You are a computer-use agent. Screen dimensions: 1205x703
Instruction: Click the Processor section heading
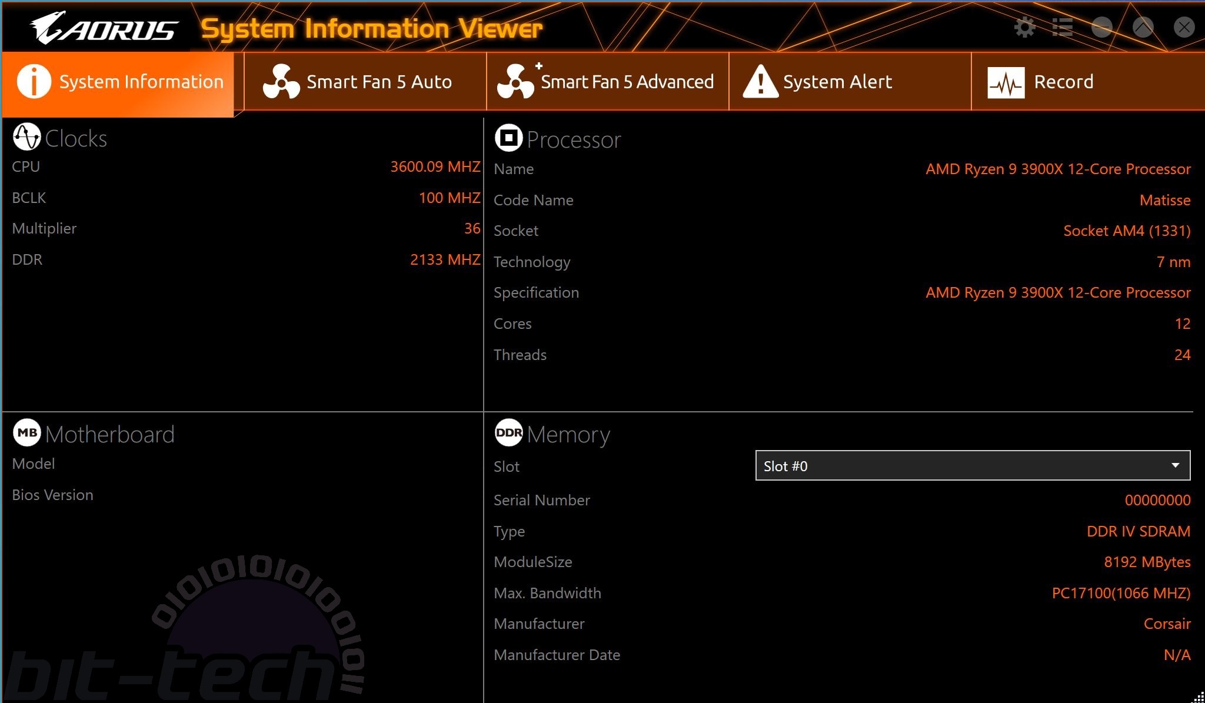tap(574, 140)
